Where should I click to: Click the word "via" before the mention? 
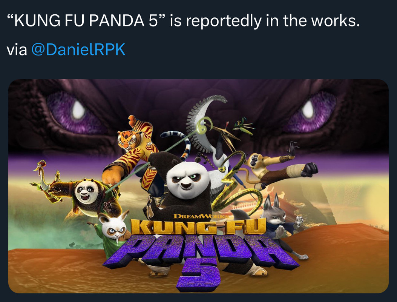tap(17, 49)
